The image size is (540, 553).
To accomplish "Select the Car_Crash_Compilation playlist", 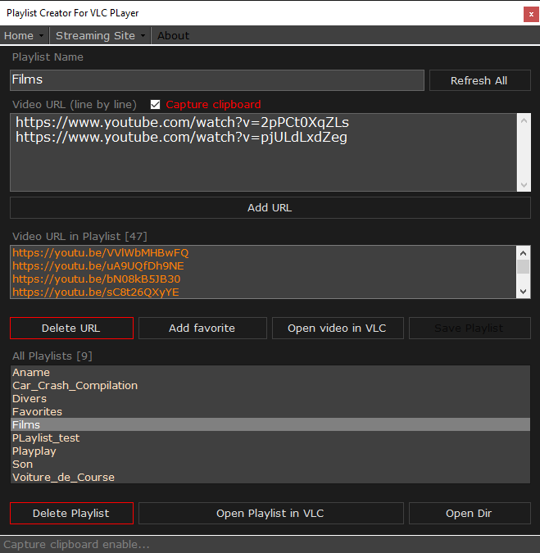I will [x=270, y=386].
